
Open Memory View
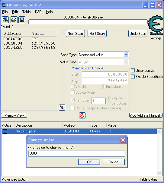click(x=14, y=115)
